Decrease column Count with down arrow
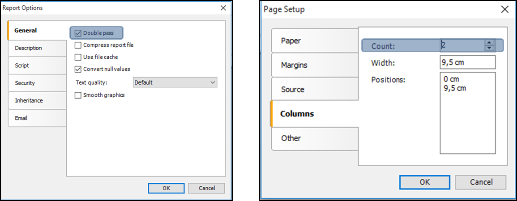The image size is (517, 201). click(x=490, y=48)
